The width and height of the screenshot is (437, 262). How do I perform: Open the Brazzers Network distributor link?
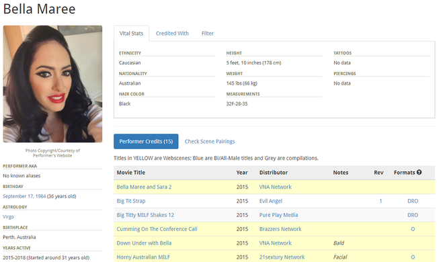(280, 229)
